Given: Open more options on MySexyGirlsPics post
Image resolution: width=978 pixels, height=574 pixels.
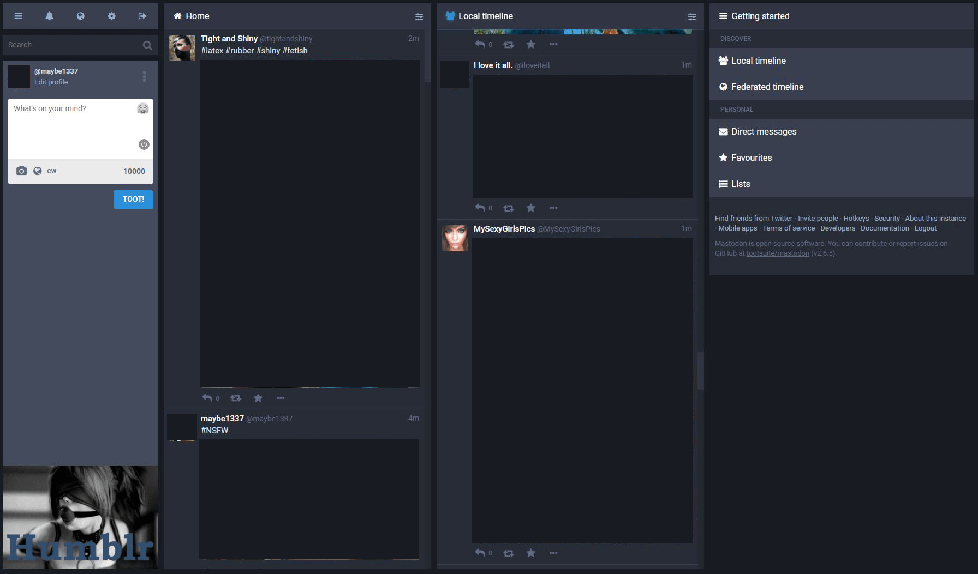Looking at the screenshot, I should (553, 553).
